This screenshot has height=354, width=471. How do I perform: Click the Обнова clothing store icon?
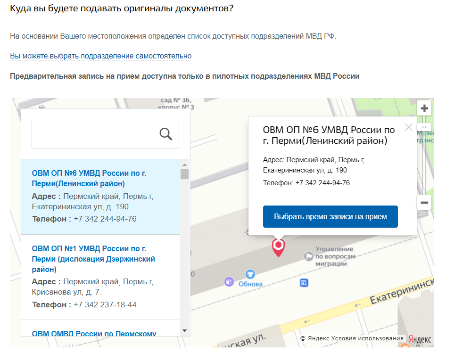[x=250, y=274]
